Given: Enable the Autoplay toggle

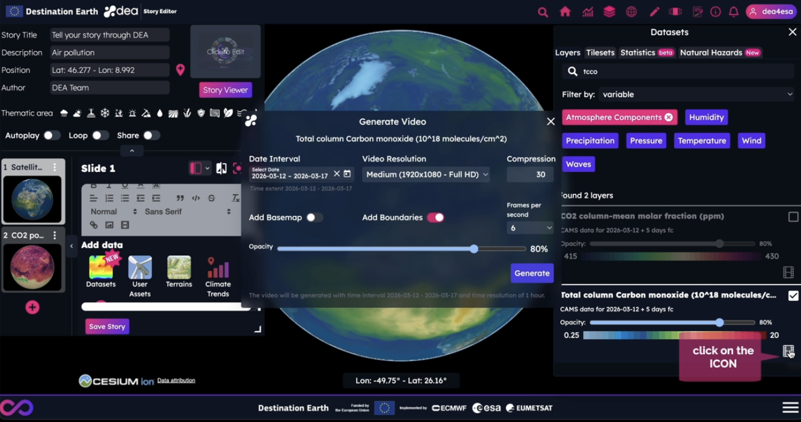Looking at the screenshot, I should click(52, 135).
